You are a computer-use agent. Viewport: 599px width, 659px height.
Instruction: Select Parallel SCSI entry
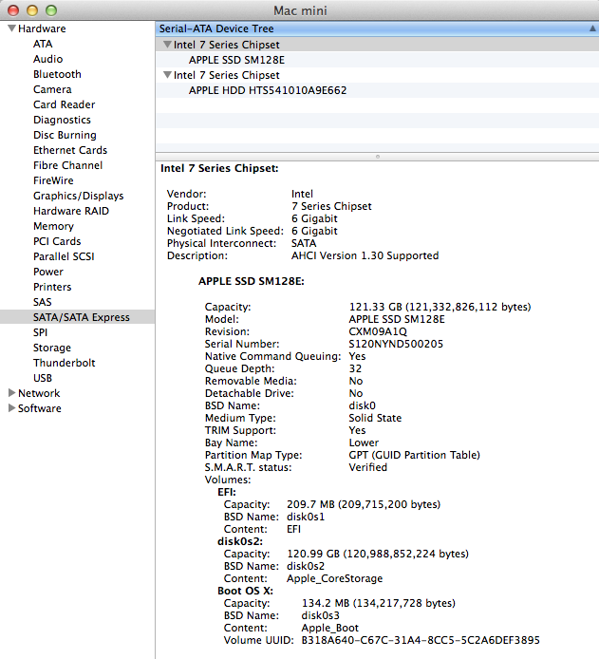pos(64,256)
